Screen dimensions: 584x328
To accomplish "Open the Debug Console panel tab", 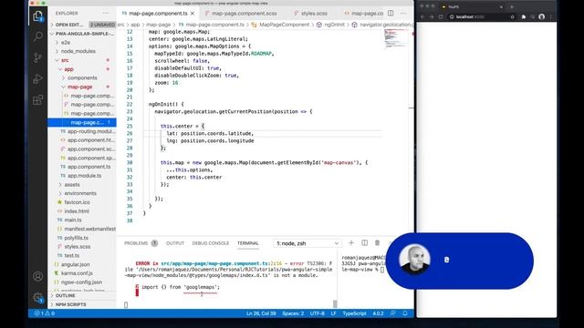I will (211, 243).
